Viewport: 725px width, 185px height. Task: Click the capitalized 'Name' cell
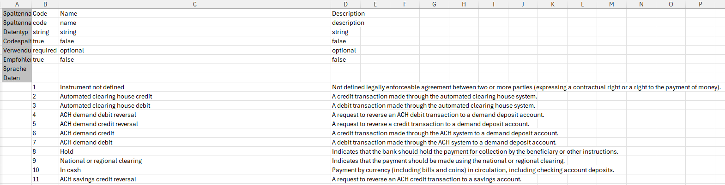tap(195, 13)
